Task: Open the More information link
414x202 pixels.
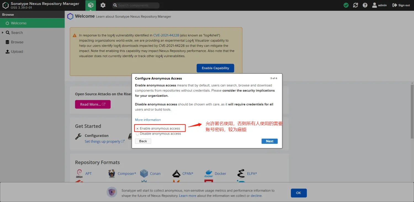Action: [148, 120]
